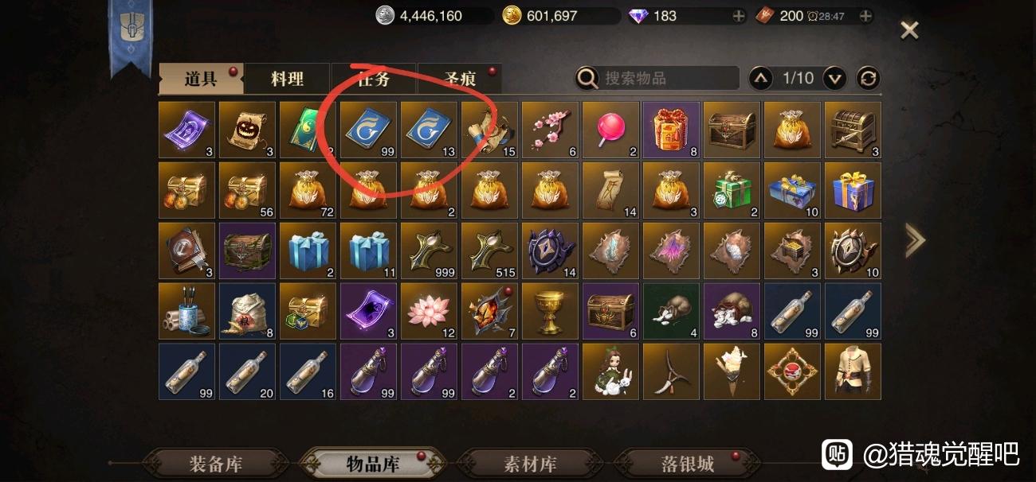Switch to the 料理 tab
The image size is (1036, 482).
pyautogui.click(x=287, y=79)
